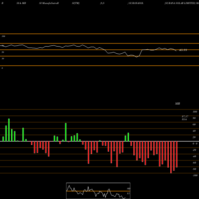199x199 pixels.
Task: Click the tallest green MR histogram bar
Action: click(x=9, y=130)
